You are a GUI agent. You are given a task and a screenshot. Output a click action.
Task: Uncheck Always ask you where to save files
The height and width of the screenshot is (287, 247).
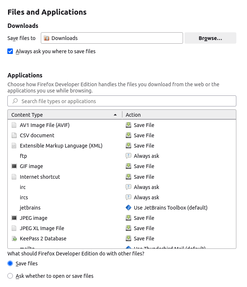(x=10, y=51)
